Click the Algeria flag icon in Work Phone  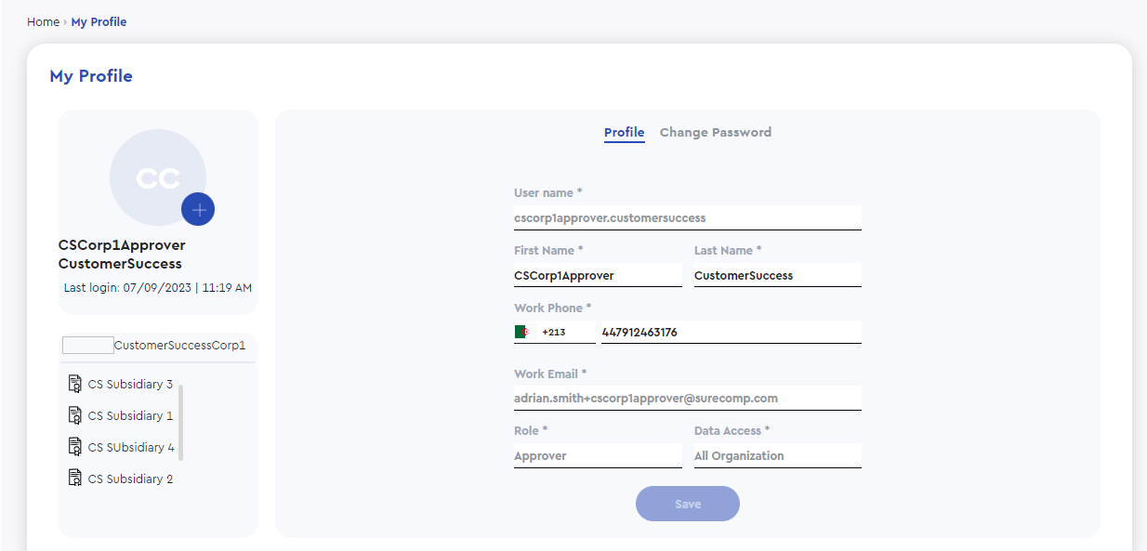[x=523, y=332]
